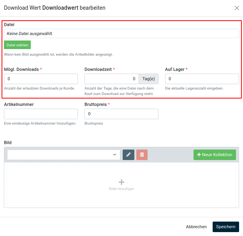The height and width of the screenshot is (236, 243).
Task: Save changes with Speichern
Action: point(225,227)
